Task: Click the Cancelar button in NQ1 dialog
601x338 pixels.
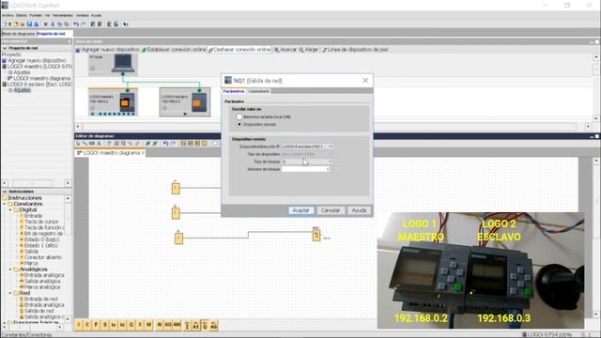Action: (331, 210)
